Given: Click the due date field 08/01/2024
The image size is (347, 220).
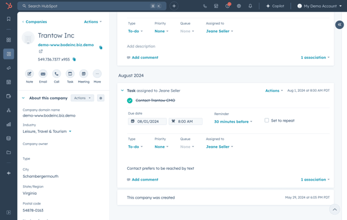Looking at the screenshot, I should [147, 121].
